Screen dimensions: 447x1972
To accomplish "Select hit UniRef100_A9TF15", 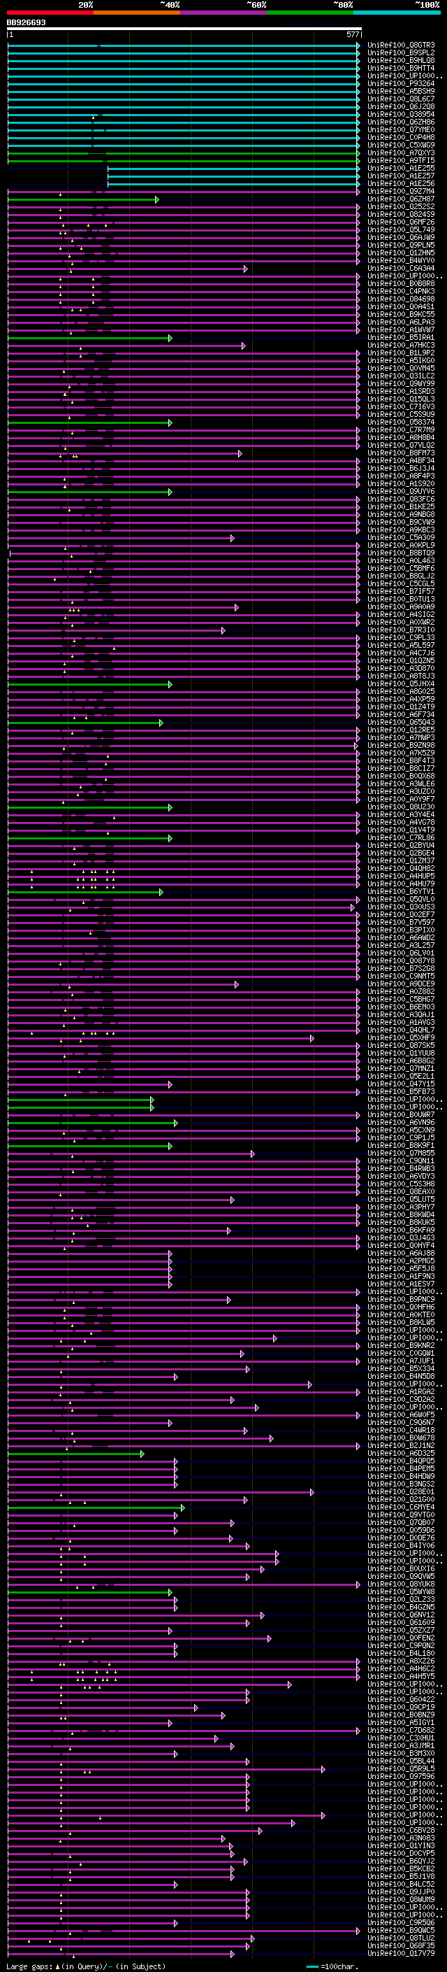I will click(401, 161).
